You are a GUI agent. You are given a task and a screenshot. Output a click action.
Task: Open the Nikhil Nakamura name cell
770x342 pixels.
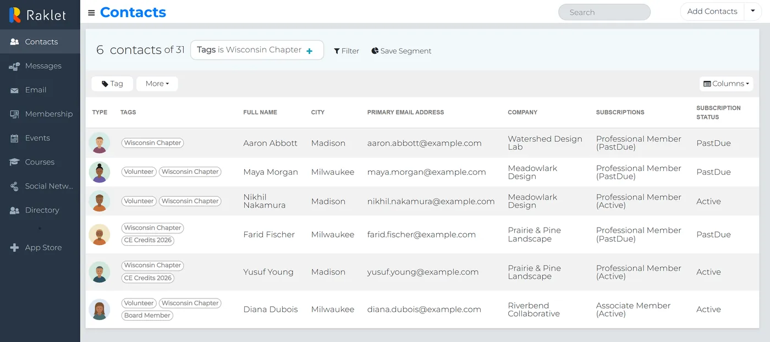coord(265,201)
